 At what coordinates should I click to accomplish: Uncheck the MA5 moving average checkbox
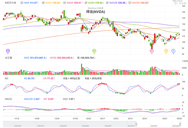pyautogui.click(x=22, y=3)
